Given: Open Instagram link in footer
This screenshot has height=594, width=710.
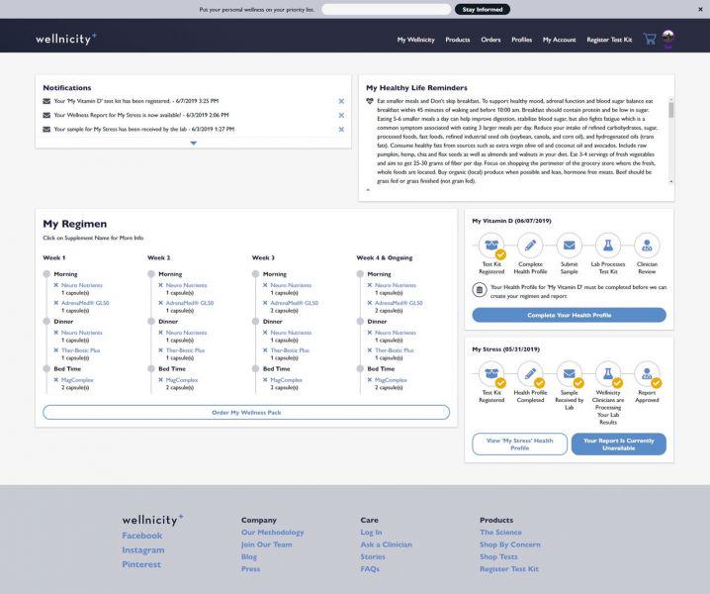Looking at the screenshot, I should pos(143,550).
